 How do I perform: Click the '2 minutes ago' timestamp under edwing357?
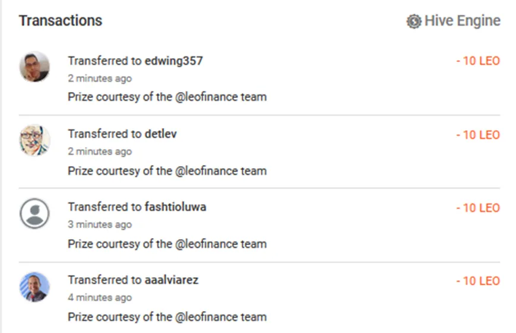point(100,78)
